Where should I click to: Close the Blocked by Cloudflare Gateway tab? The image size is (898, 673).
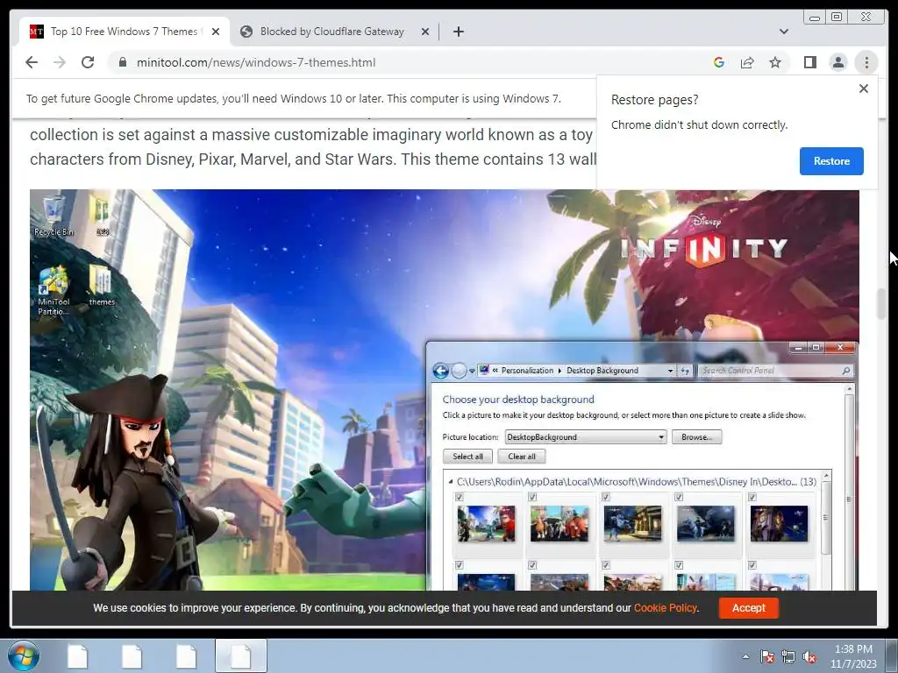pos(425,32)
